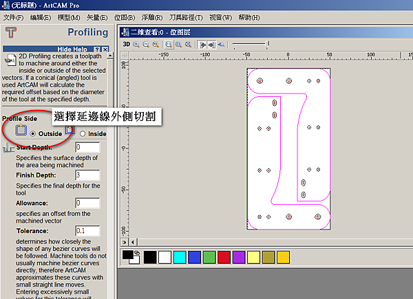This screenshot has width=413, height=299.
Task: Click the Zoom In magnifier icon
Action: [x=136, y=45]
